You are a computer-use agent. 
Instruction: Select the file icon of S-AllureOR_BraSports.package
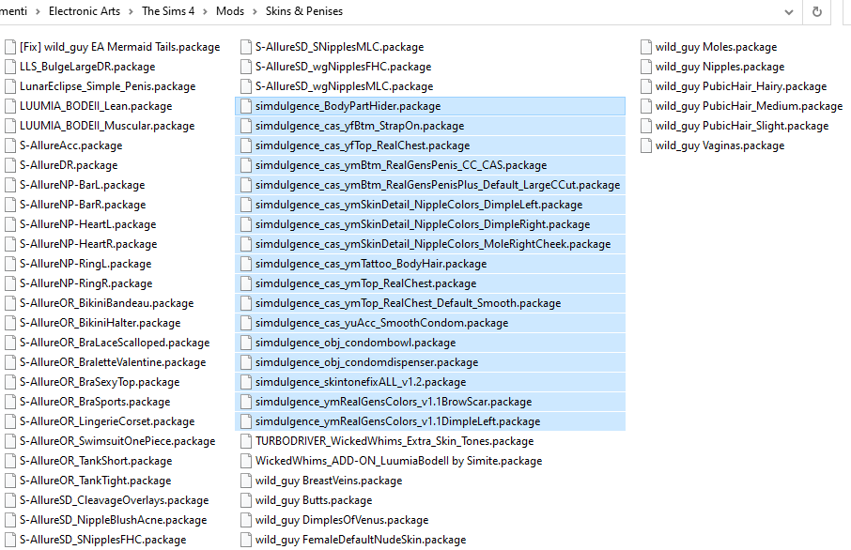tap(10, 402)
